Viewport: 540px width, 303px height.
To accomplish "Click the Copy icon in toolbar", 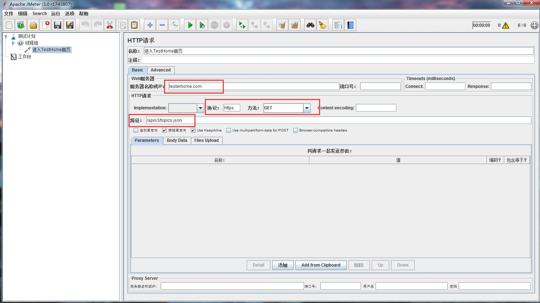I will click(x=122, y=25).
